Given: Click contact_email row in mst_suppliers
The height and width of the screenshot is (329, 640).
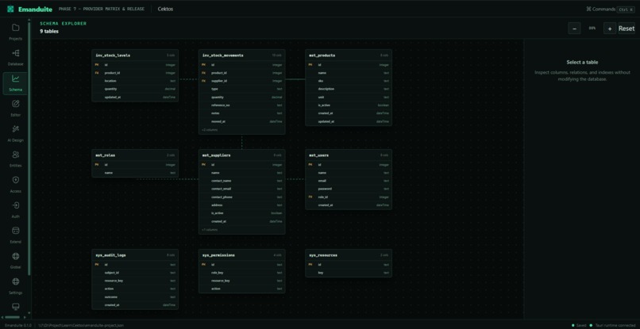Looking at the screenshot, I should (x=242, y=189).
